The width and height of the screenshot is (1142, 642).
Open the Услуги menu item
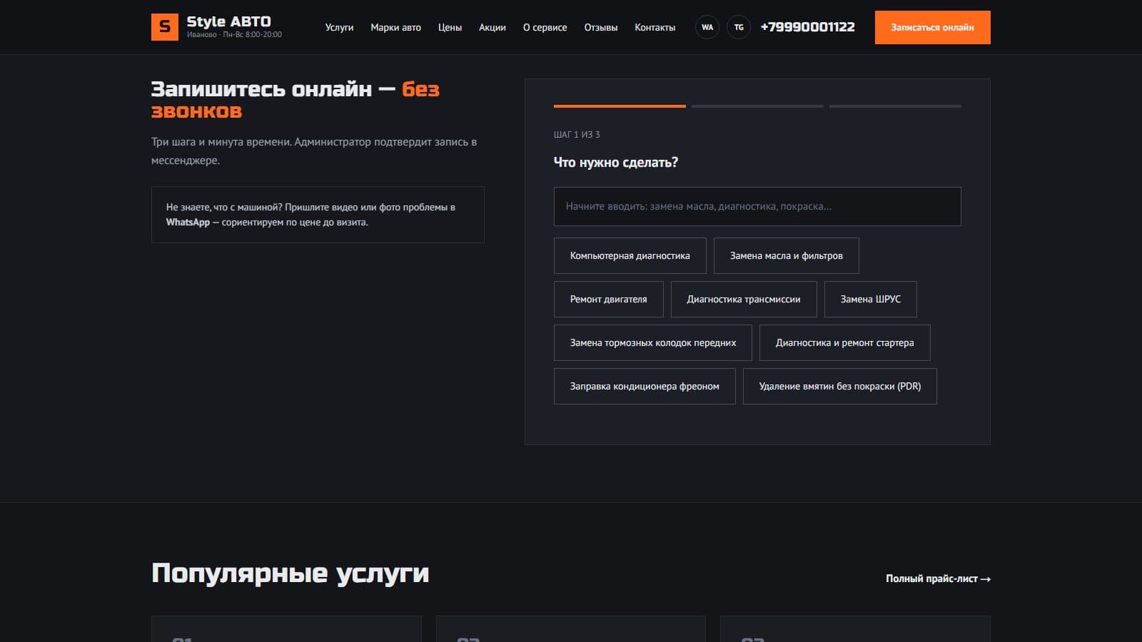click(x=339, y=27)
